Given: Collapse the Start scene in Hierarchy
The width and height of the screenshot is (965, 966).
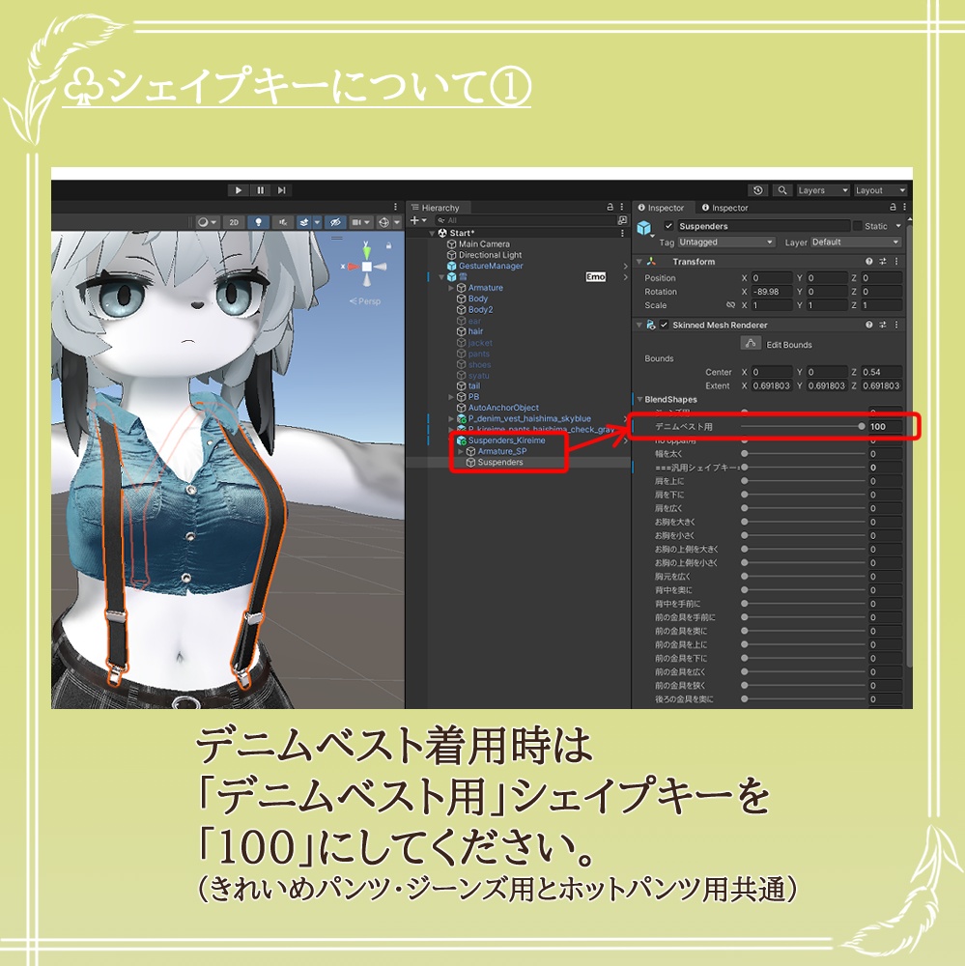Looking at the screenshot, I should pos(432,234).
